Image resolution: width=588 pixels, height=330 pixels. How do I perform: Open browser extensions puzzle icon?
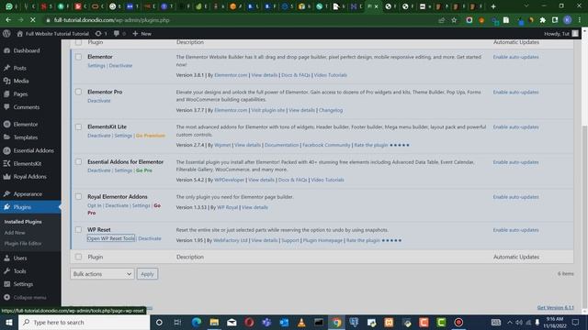[x=542, y=20]
